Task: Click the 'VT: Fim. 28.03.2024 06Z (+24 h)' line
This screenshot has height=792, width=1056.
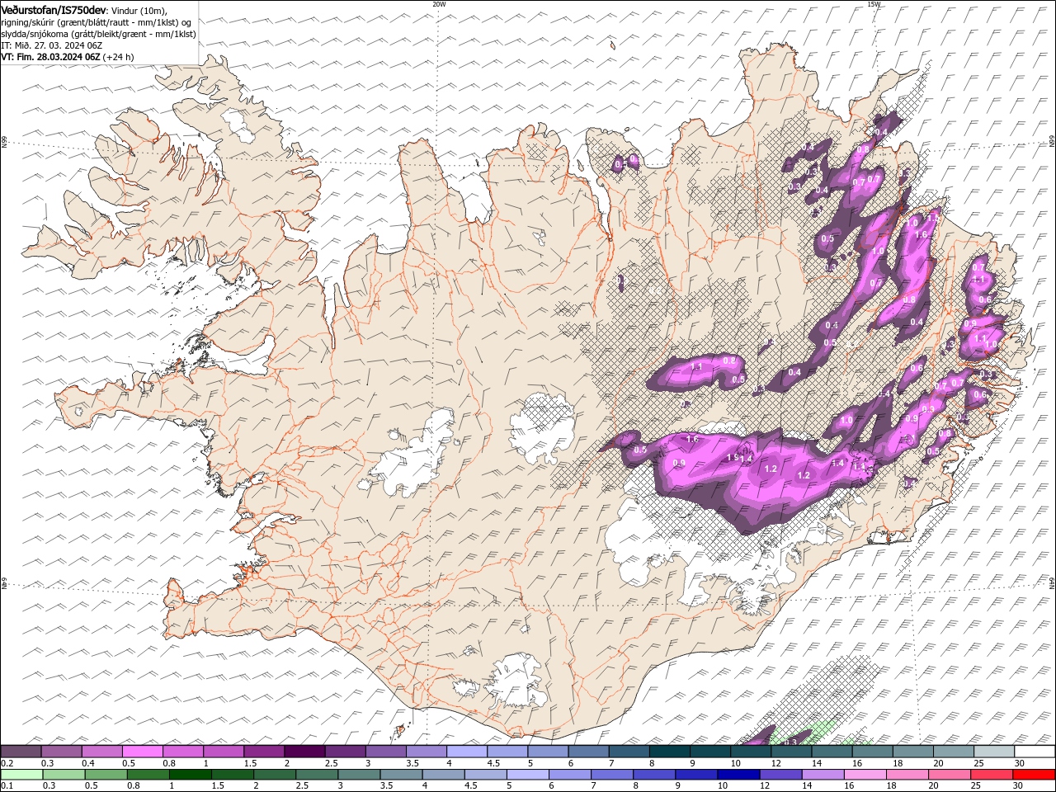Action: [68, 57]
